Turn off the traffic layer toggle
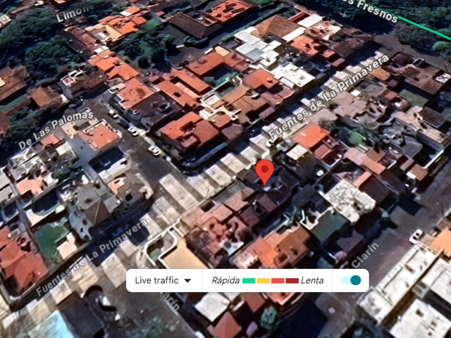The width and height of the screenshot is (451, 338). 351,280
